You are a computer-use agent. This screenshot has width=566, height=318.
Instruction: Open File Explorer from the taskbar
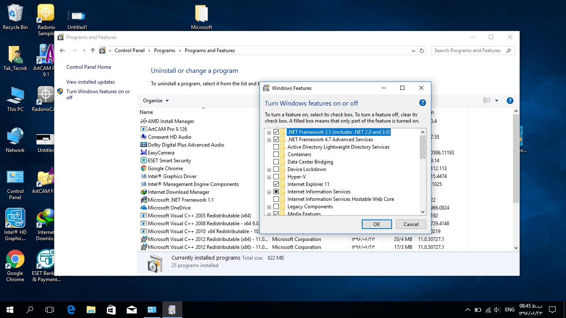point(91,310)
